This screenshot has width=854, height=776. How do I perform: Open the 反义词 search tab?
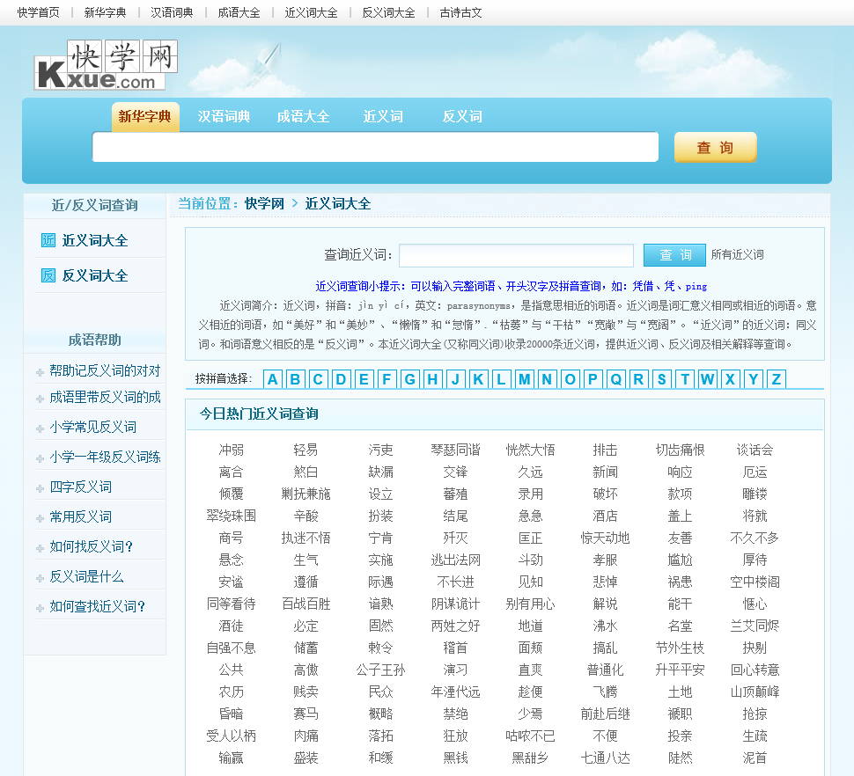coord(462,117)
